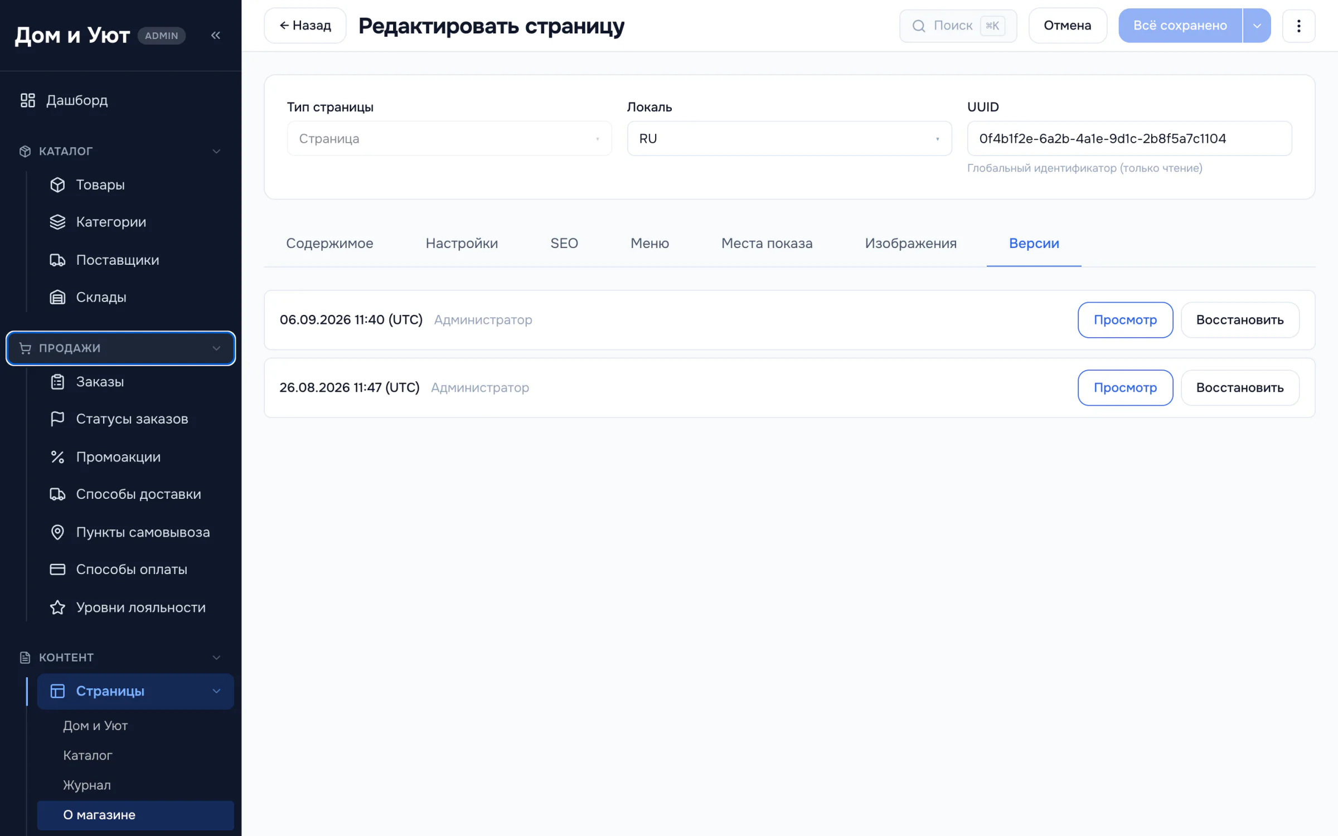This screenshot has width=1338, height=836.
Task: Восстановить the 06.09.2026 version
Action: click(x=1240, y=320)
